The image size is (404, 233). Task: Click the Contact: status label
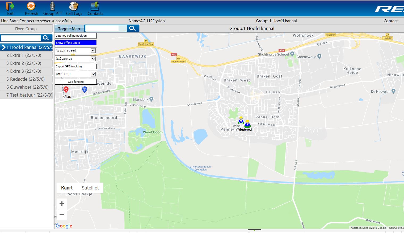(391, 21)
